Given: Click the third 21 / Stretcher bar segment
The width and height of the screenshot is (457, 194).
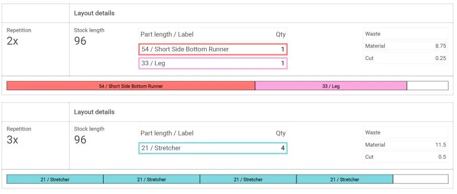Looking at the screenshot, I should (248, 179).
